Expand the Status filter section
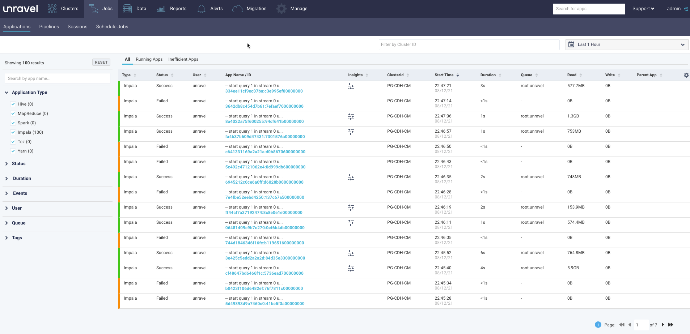 click(7, 164)
